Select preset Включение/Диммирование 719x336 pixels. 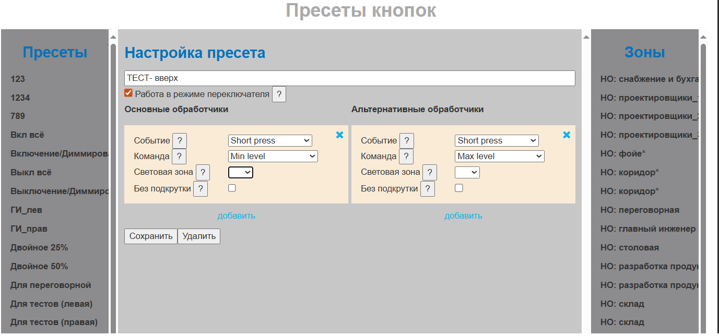(x=59, y=154)
